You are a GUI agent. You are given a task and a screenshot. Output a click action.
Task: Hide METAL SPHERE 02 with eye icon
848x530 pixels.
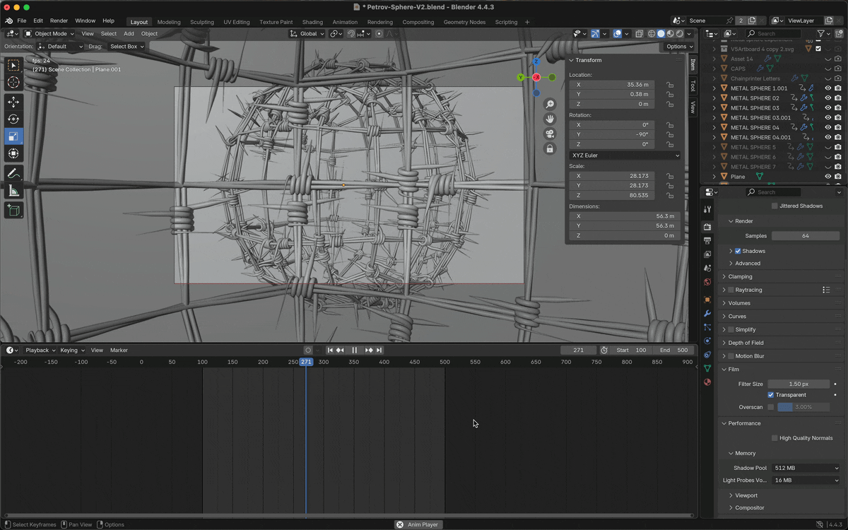[x=828, y=98]
